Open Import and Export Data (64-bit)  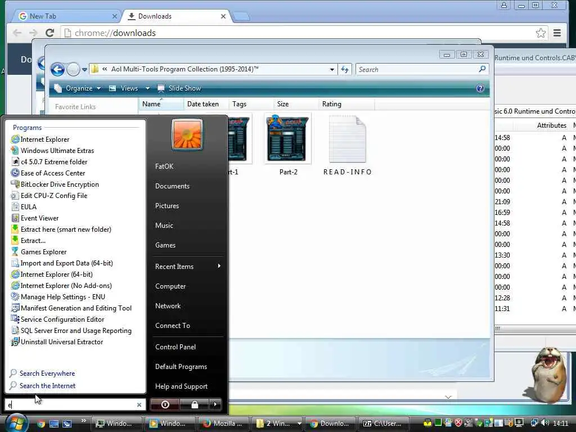62,263
